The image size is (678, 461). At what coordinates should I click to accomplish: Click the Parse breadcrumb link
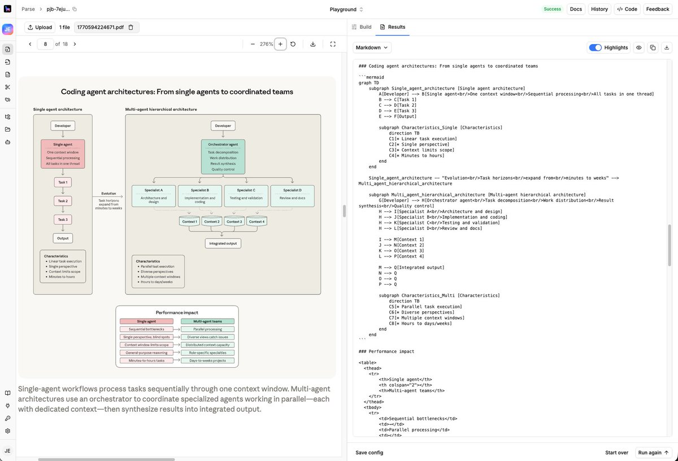pos(28,9)
